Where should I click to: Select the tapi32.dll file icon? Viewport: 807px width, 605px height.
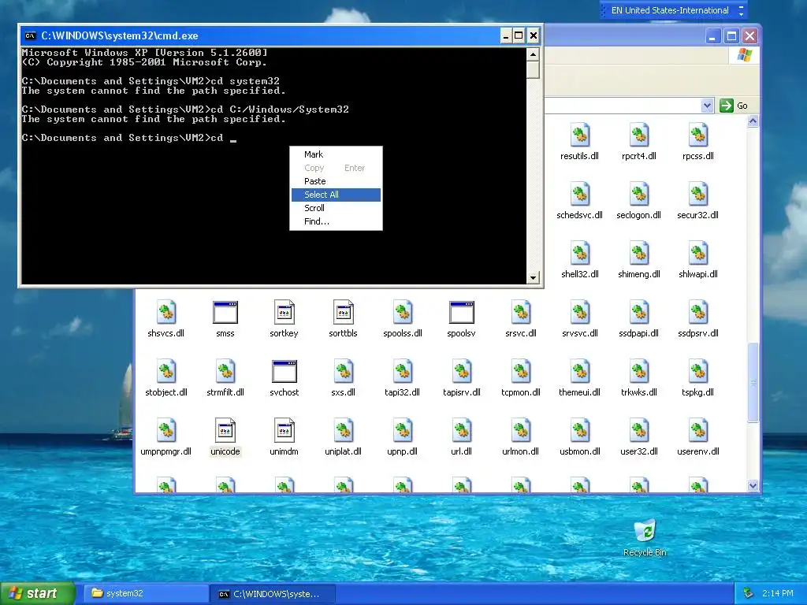click(x=403, y=372)
